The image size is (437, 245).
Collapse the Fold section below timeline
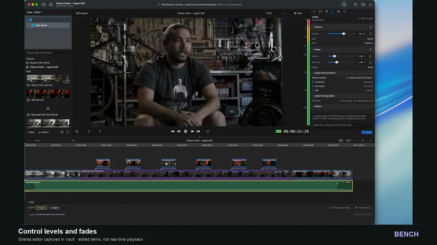click(28, 202)
